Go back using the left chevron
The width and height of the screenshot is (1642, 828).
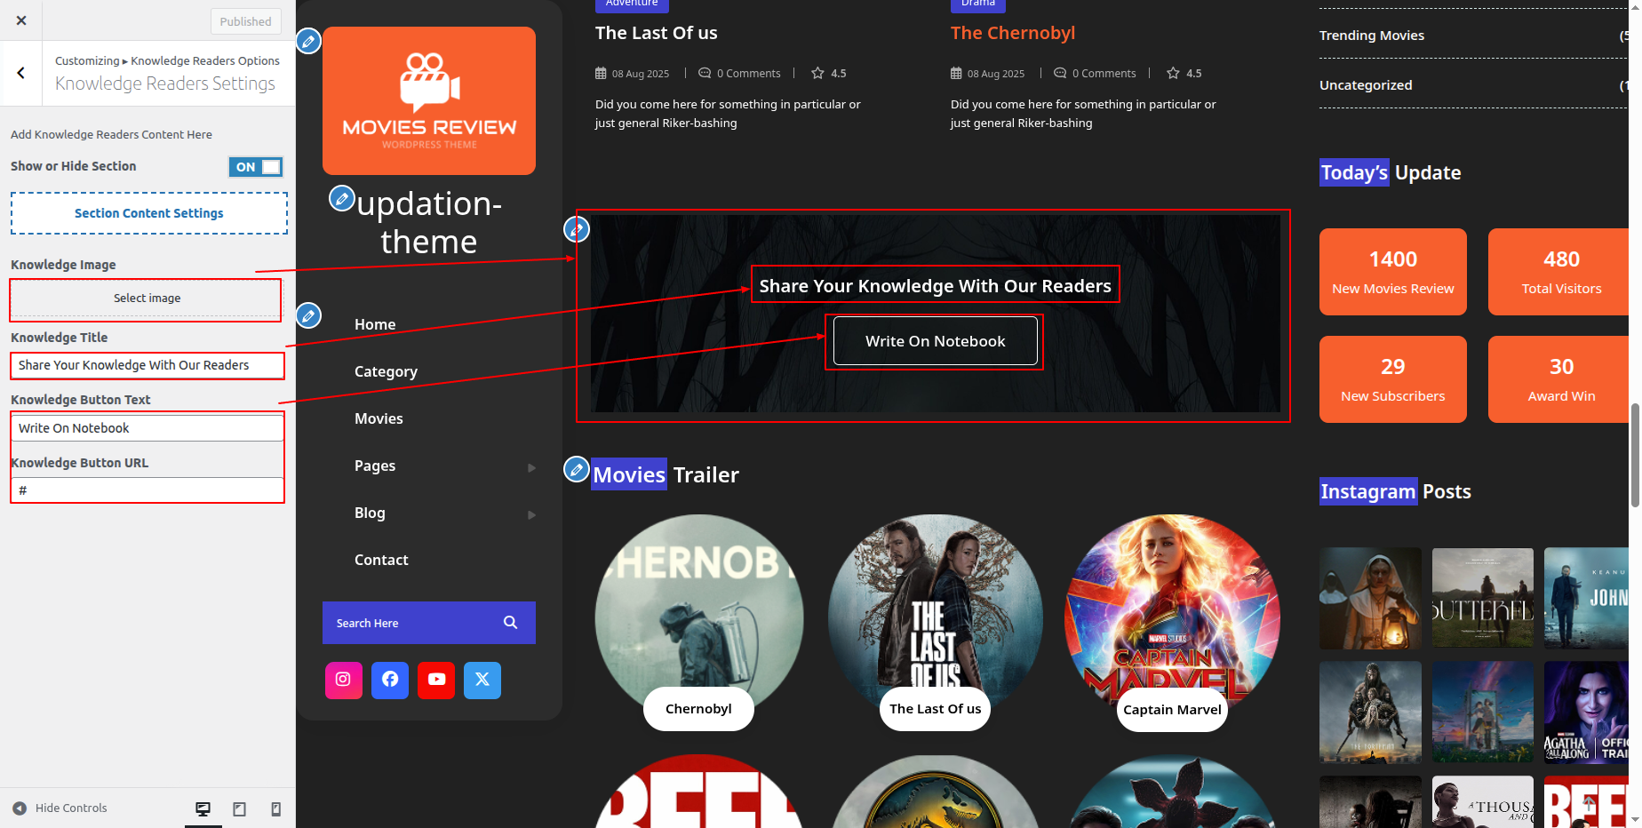click(x=21, y=74)
